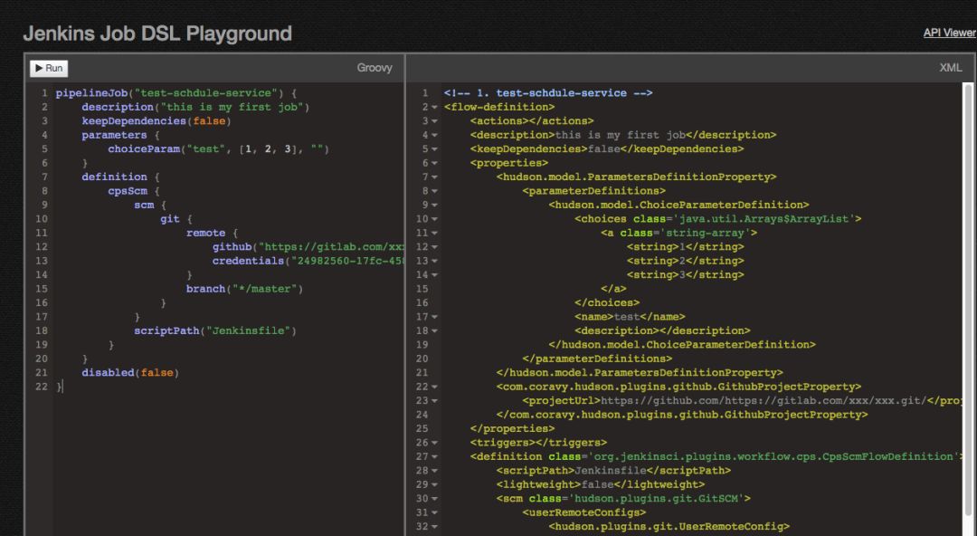This screenshot has height=536, width=977.
Task: Click string 2 on XML line 13
Action: click(x=686, y=261)
